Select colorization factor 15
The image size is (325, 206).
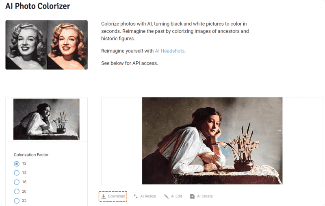17,173
